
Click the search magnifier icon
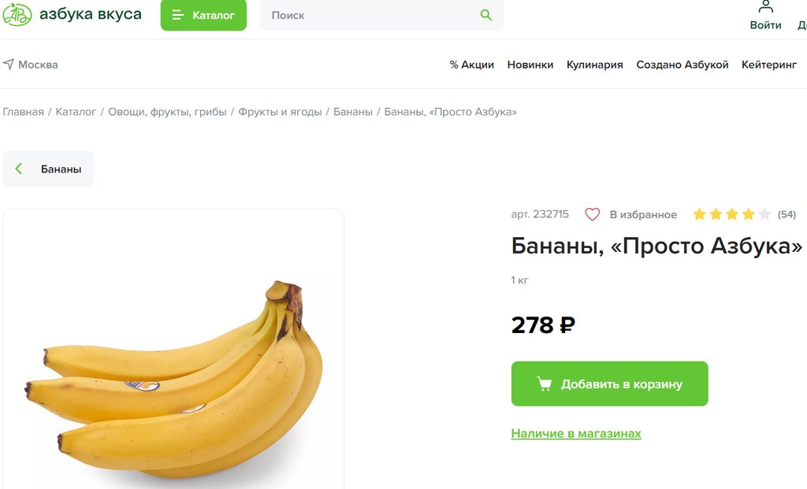pos(485,15)
